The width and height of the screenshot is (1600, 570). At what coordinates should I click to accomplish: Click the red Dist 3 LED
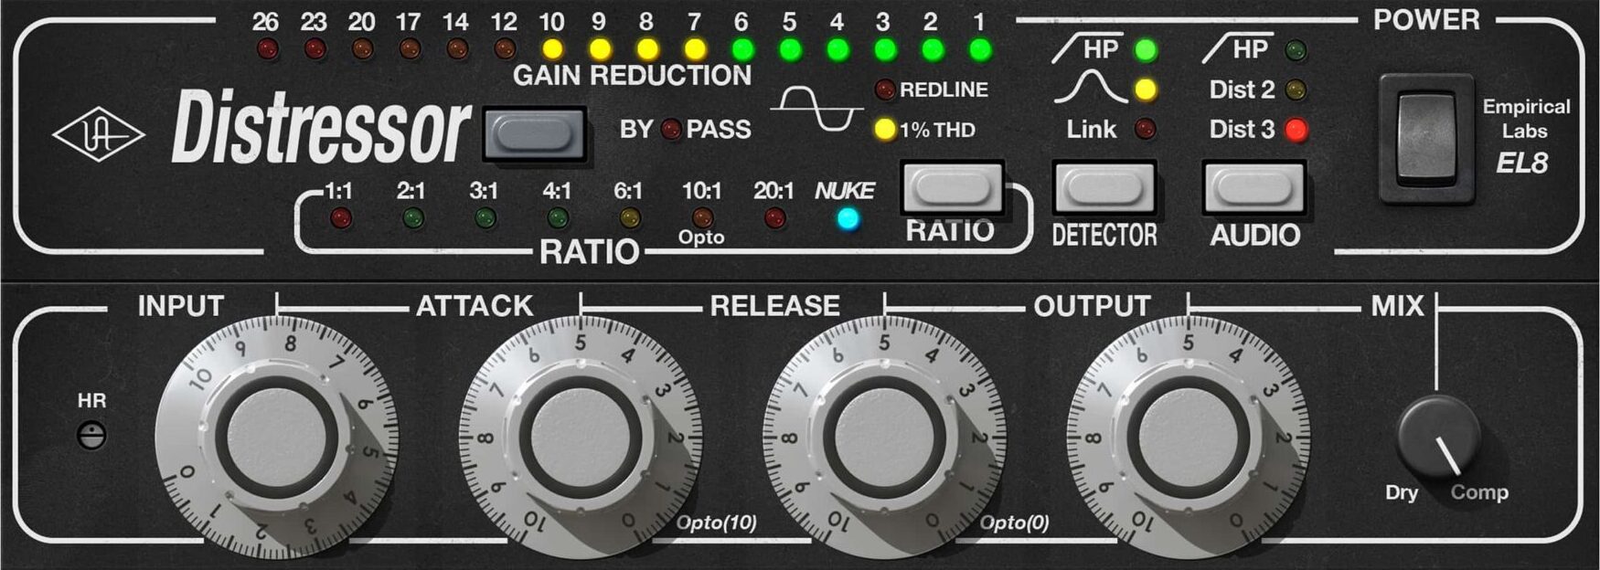tap(1296, 130)
